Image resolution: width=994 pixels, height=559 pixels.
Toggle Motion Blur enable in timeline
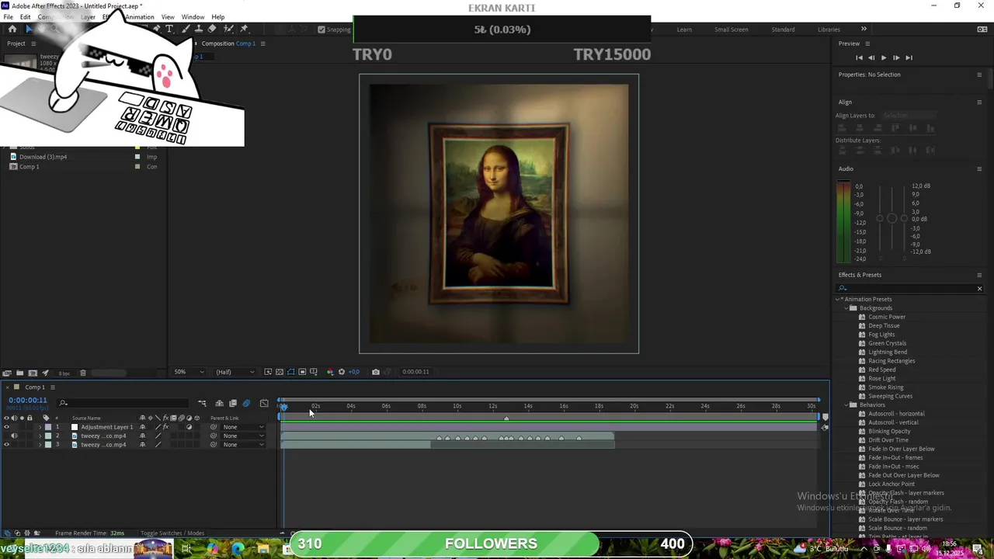tap(247, 403)
